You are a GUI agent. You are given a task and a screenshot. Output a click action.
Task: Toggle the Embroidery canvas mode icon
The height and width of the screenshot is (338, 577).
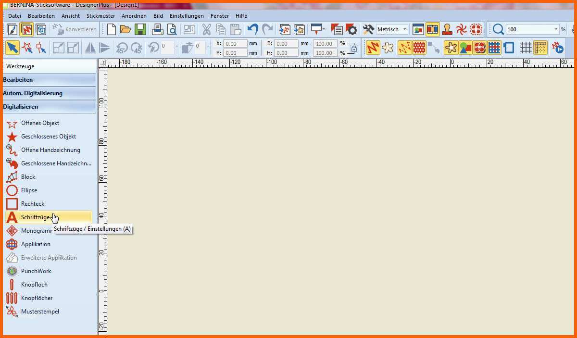click(27, 29)
